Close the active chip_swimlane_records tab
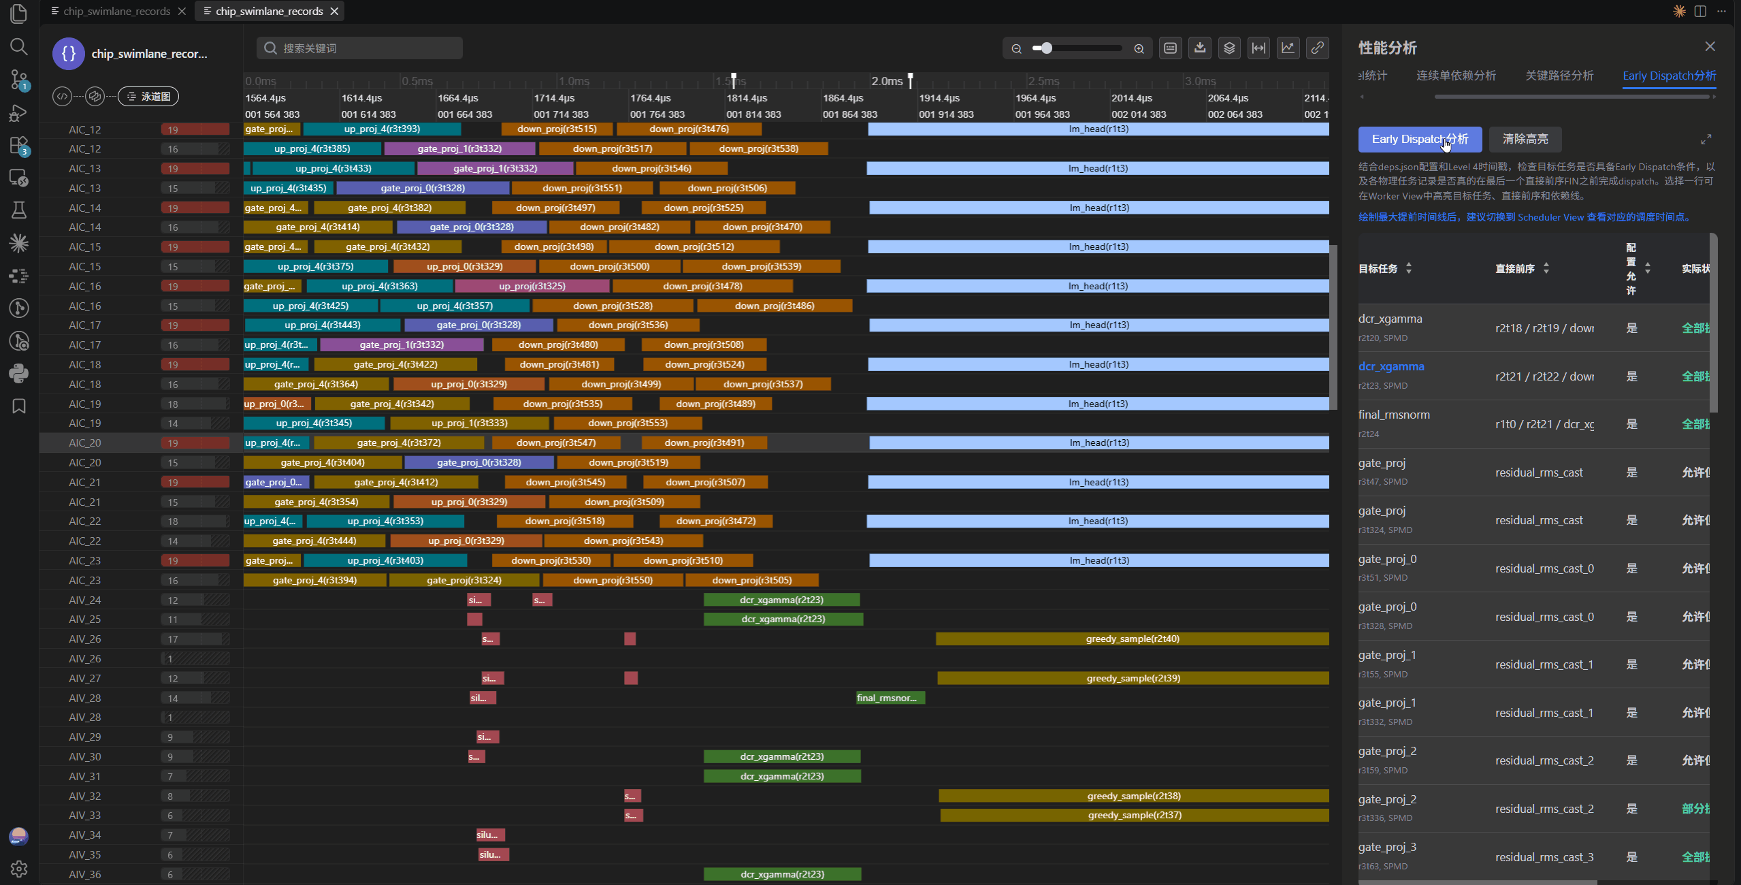Viewport: 1741px width, 885px height. click(x=334, y=11)
